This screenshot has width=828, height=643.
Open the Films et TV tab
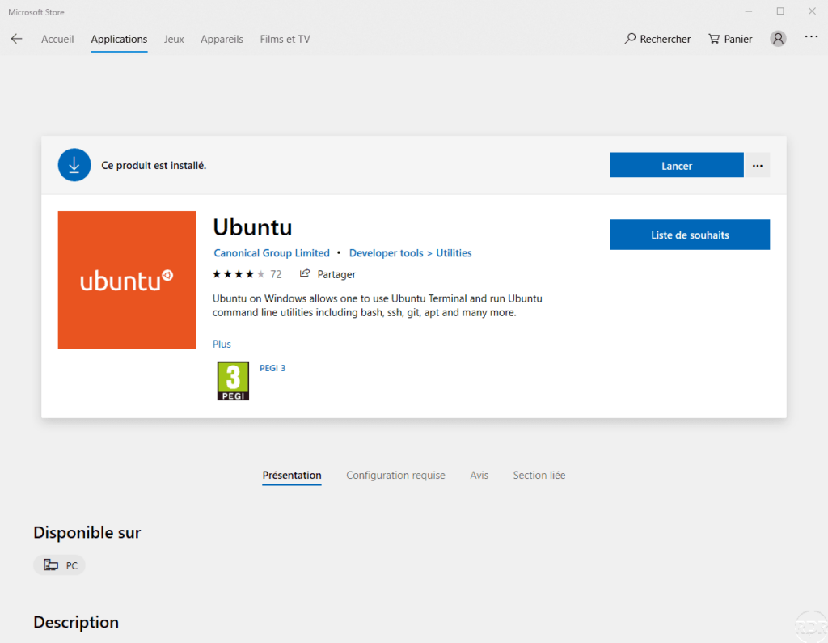click(285, 39)
